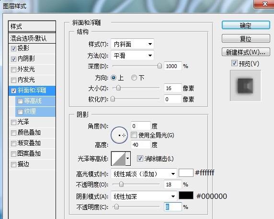The width and height of the screenshot is (274, 219).
Task: Click the 确定 OK button
Action: point(246,25)
